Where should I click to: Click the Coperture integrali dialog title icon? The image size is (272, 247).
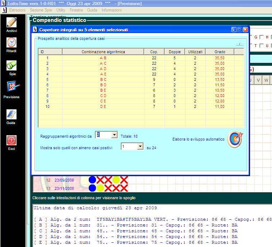point(35,30)
